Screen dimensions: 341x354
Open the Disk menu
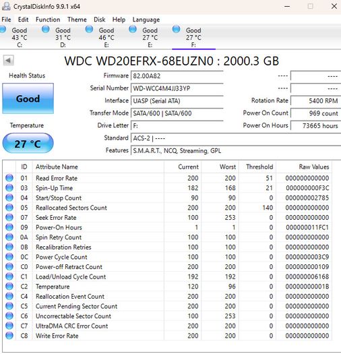[x=100, y=20]
